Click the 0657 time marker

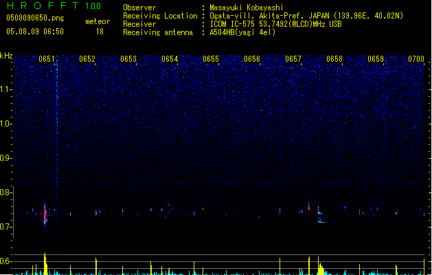pos(293,59)
